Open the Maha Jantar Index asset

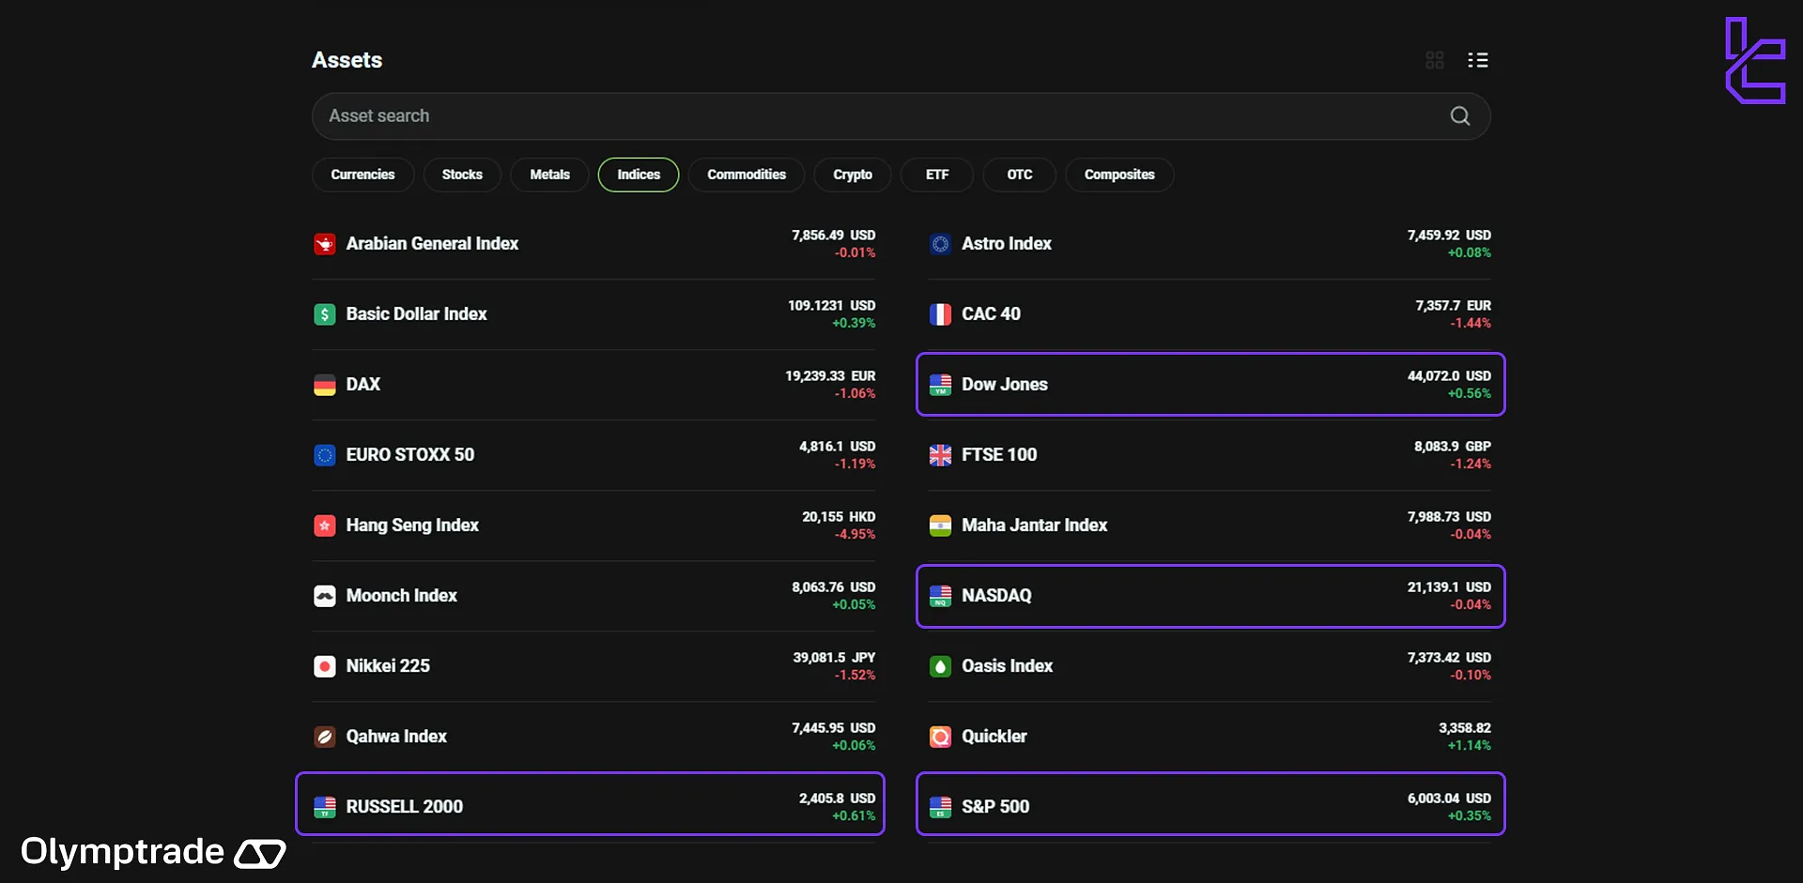pos(1210,525)
